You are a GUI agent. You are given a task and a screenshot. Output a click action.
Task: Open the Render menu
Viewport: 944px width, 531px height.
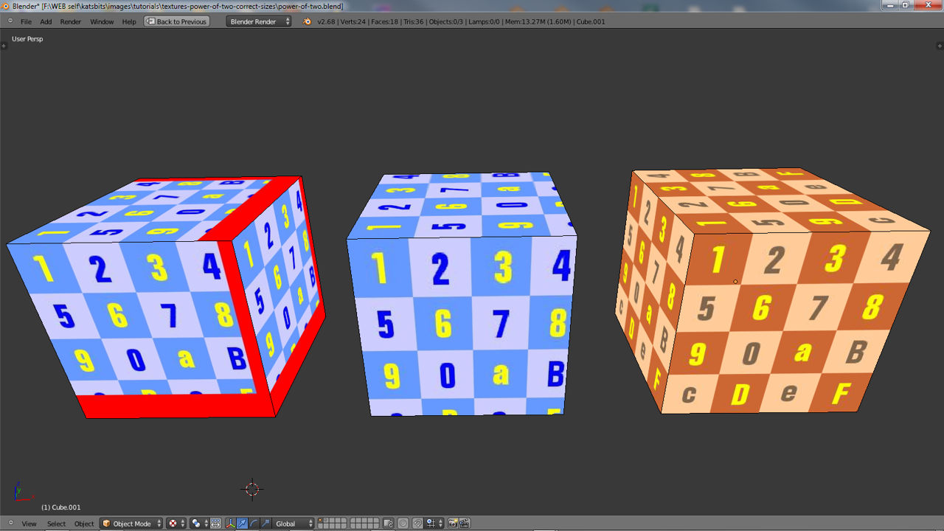[x=71, y=21]
